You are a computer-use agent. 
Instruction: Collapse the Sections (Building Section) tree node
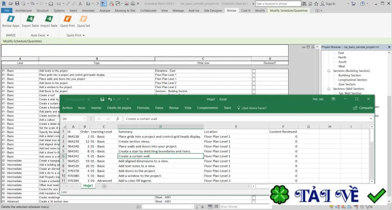[329, 71]
